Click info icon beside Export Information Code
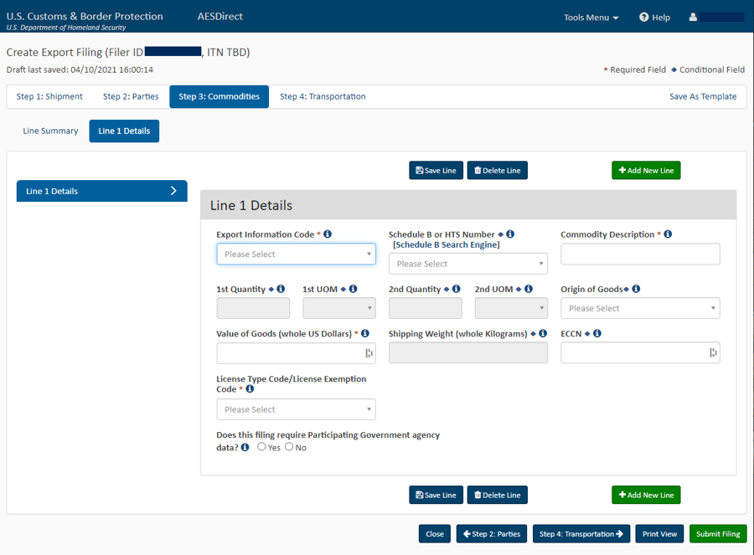This screenshot has width=754, height=555. click(x=328, y=234)
